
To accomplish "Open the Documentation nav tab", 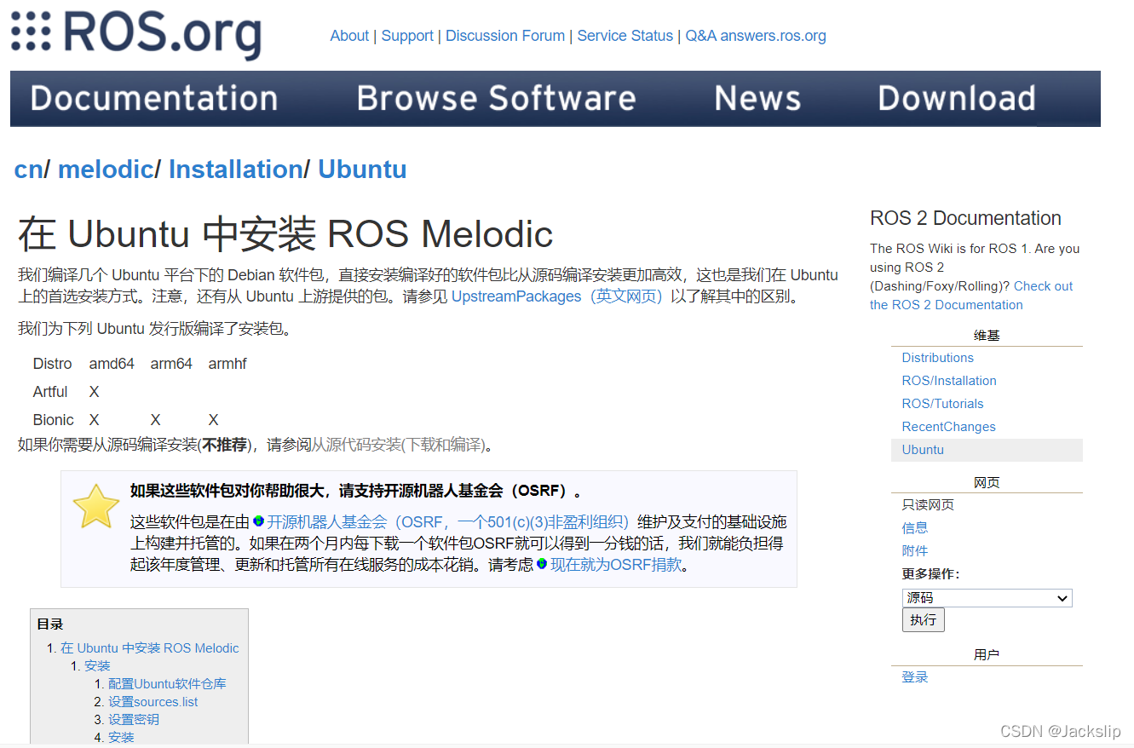I will coord(154,98).
